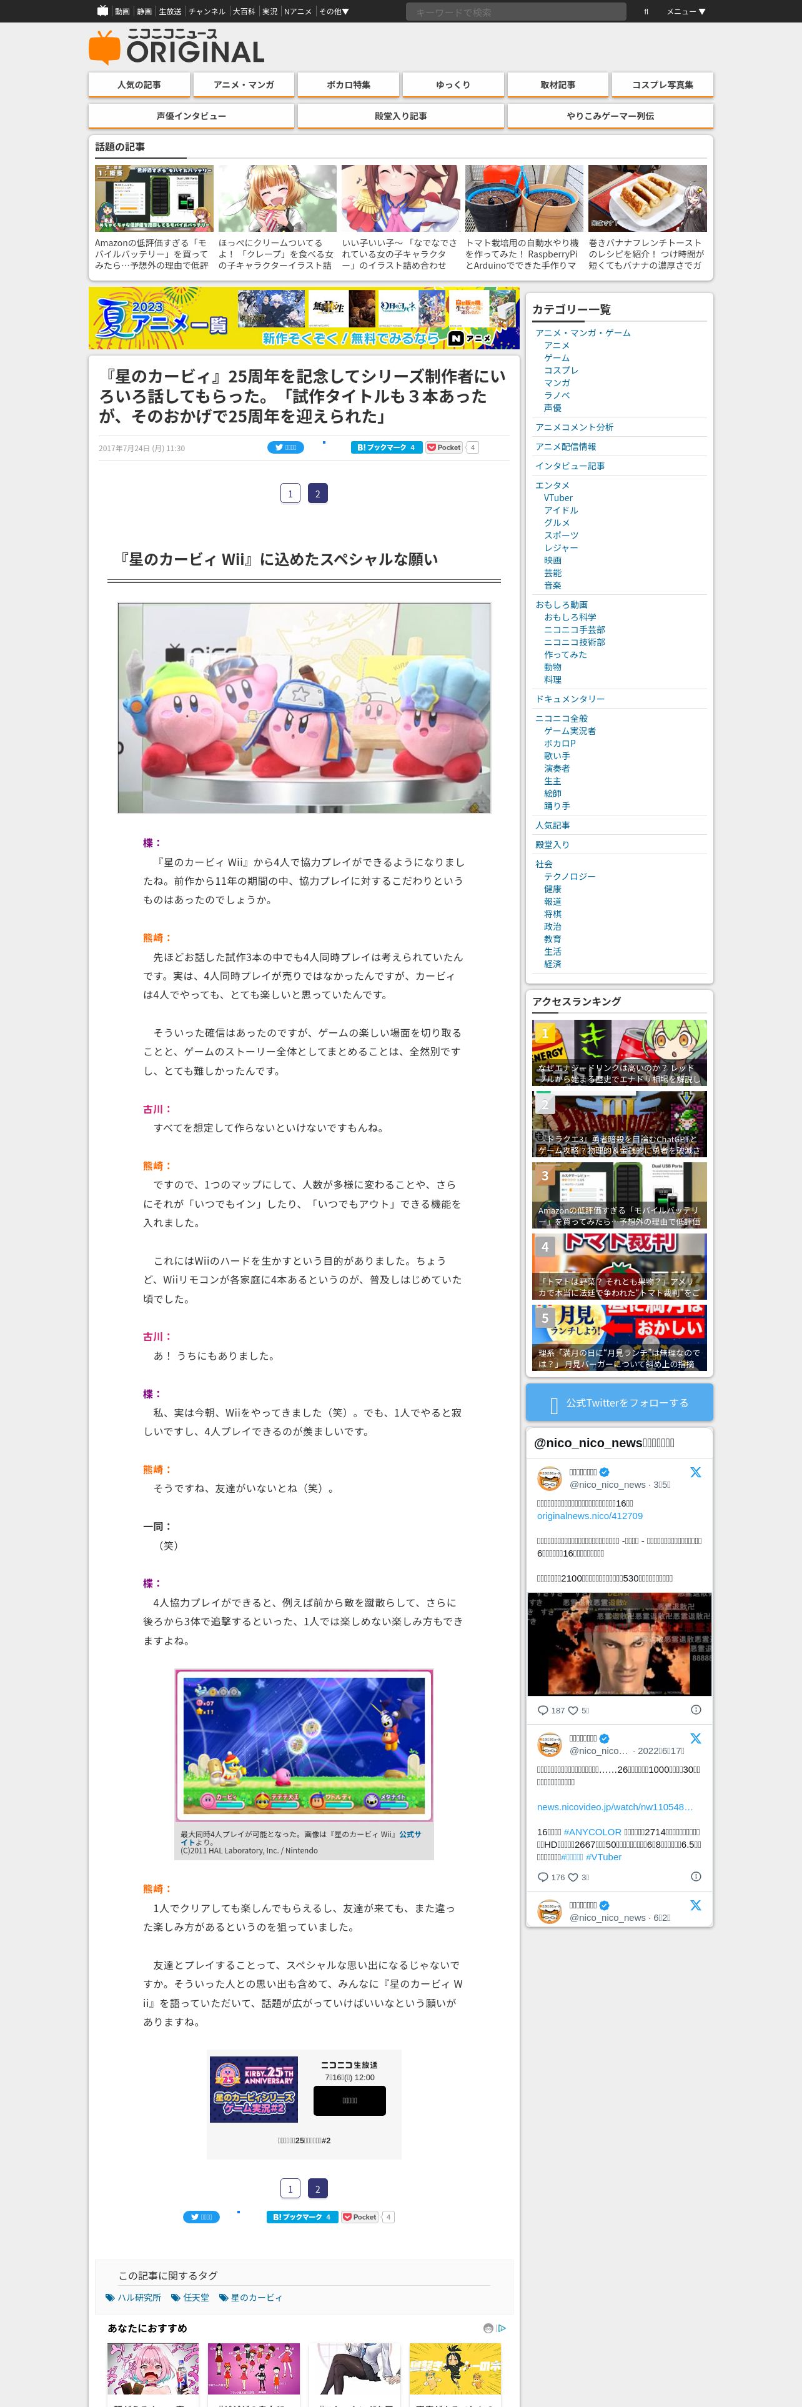Open ranking number 5 月見ランチ article

tap(619, 1337)
